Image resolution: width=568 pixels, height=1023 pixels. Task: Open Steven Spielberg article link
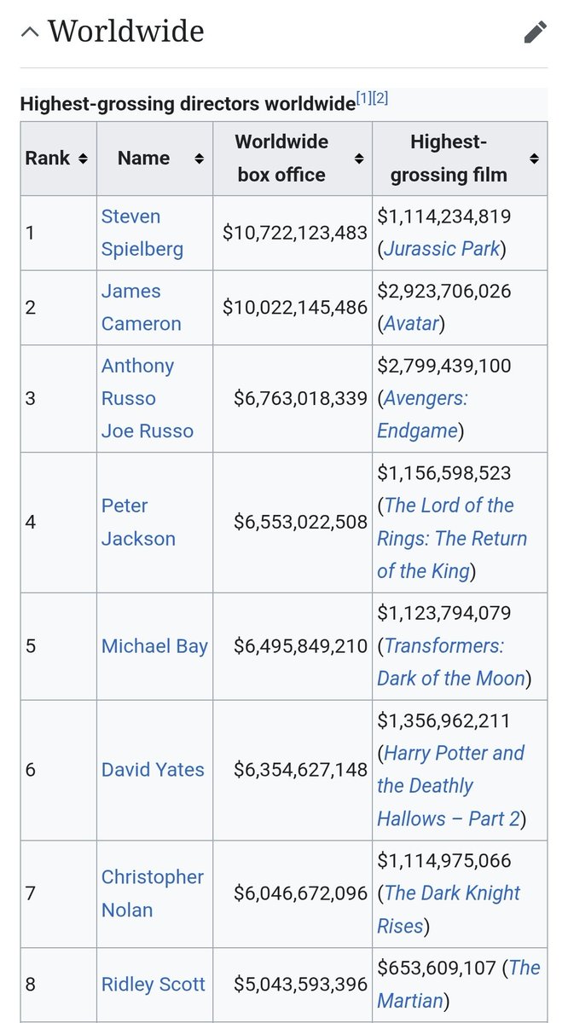pos(142,233)
